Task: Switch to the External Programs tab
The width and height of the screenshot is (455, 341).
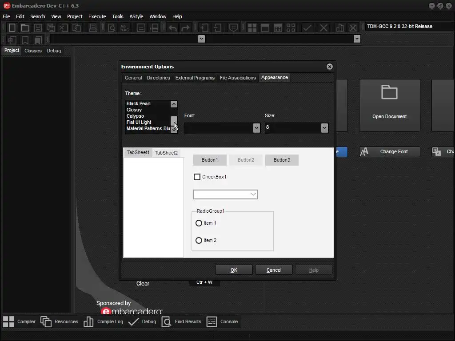Action: [195, 78]
